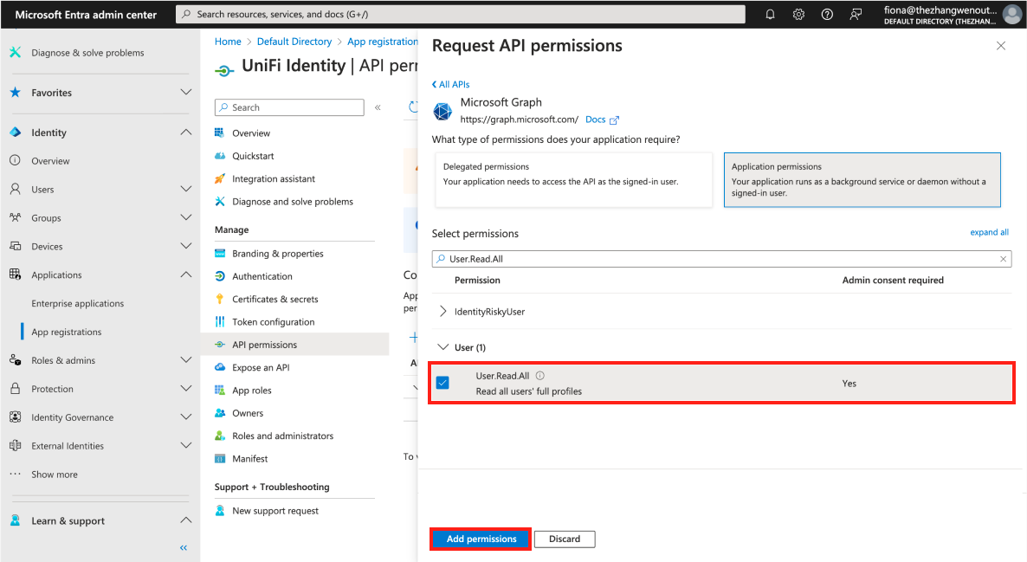Expand the Devices submenu chevron
Viewport: 1027px width, 562px height.
tap(186, 246)
